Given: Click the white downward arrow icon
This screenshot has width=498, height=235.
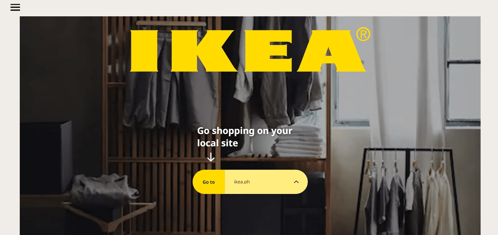Looking at the screenshot, I should point(211,157).
